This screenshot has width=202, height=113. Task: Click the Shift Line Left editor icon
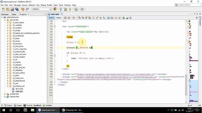point(108,18)
